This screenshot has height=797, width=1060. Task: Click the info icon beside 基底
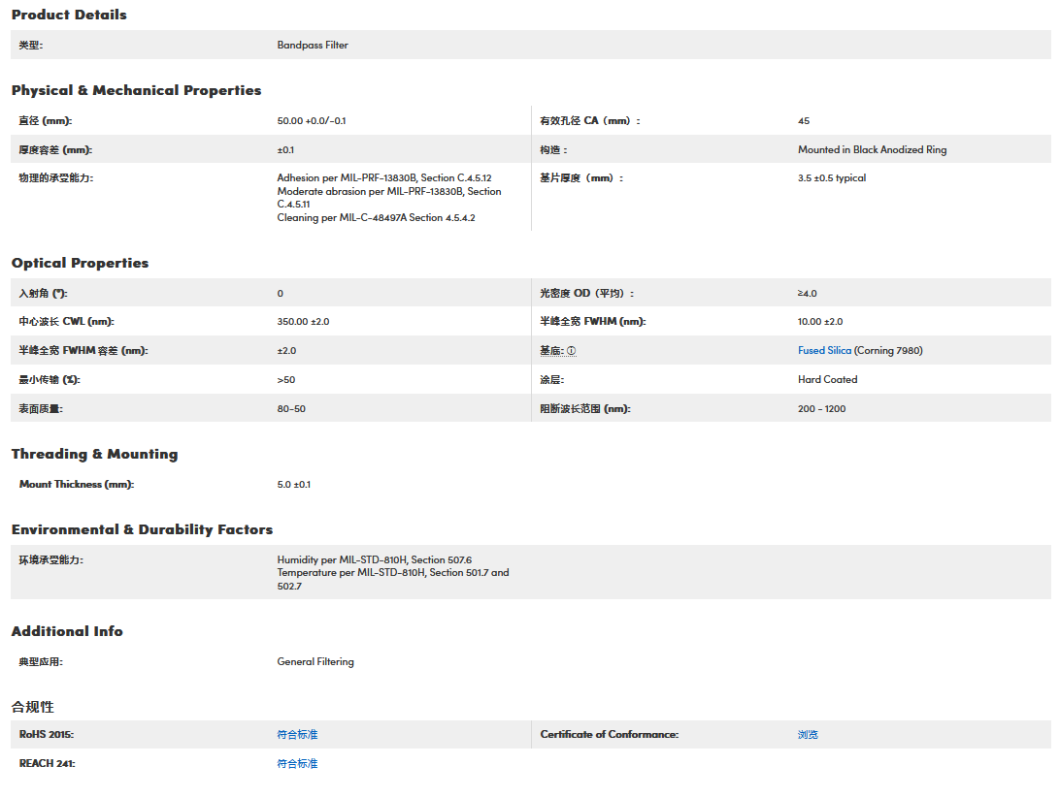(572, 351)
